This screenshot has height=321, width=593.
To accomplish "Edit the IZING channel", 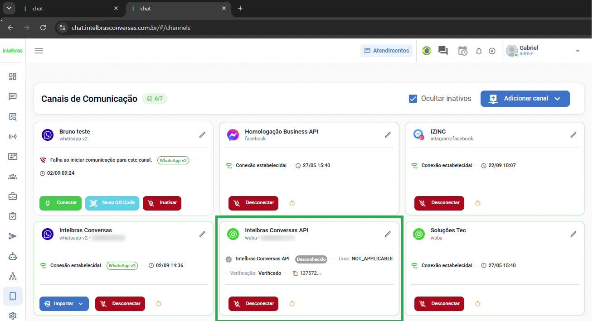I will 574,135.
